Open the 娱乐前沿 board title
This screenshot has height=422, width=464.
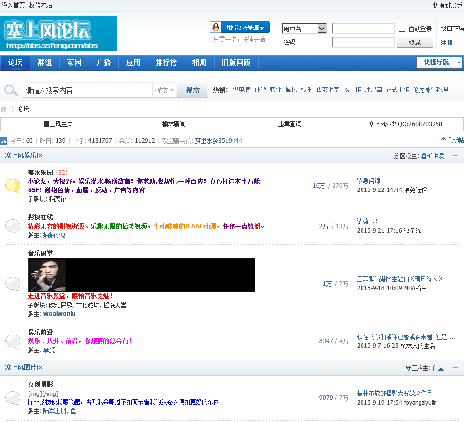tap(41, 332)
